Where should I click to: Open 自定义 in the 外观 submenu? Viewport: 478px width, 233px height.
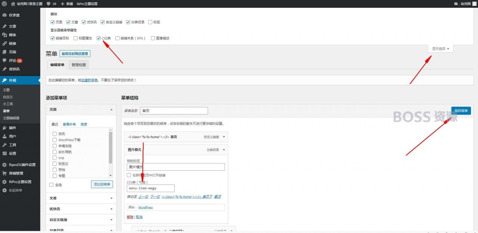[8, 97]
